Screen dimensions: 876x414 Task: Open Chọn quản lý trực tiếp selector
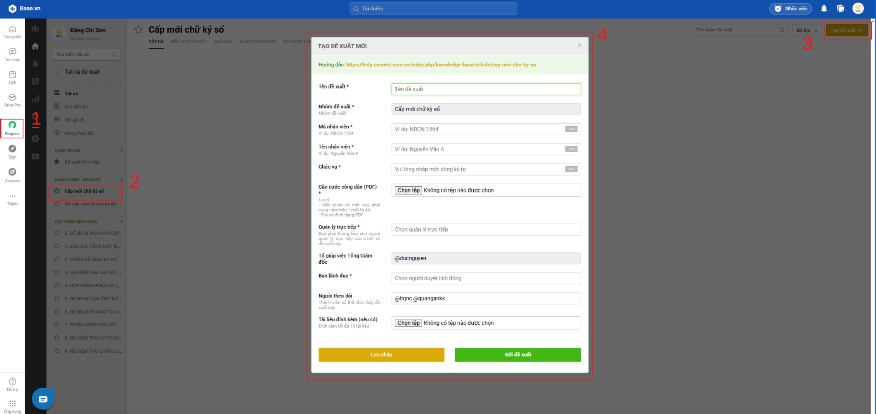tap(486, 230)
